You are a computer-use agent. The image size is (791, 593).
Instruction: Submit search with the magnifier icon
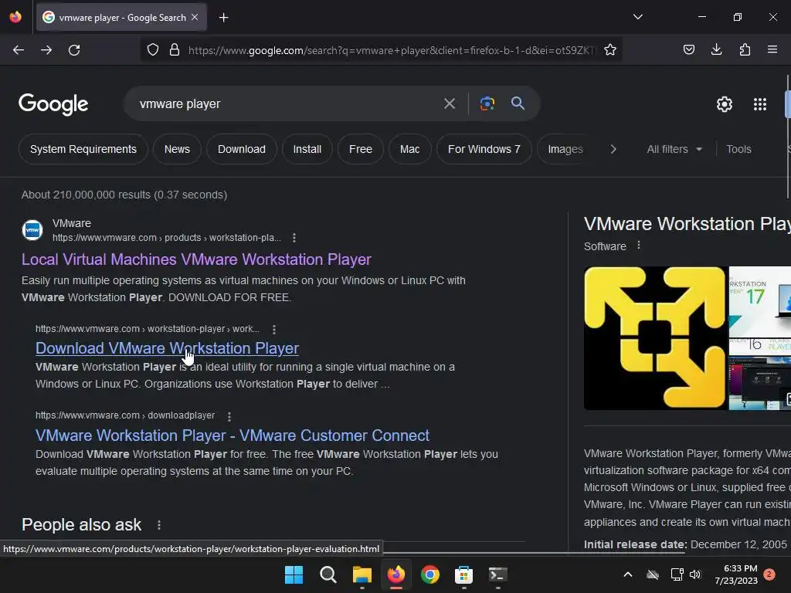click(x=518, y=103)
